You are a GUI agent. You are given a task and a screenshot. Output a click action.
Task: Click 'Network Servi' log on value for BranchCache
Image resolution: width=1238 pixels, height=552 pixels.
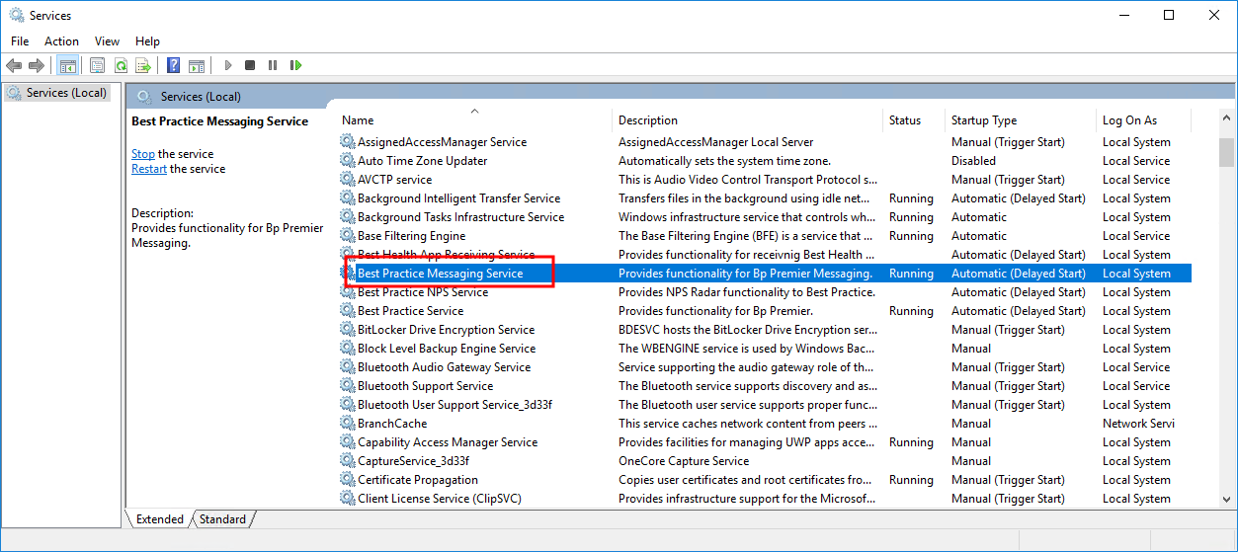(1138, 424)
